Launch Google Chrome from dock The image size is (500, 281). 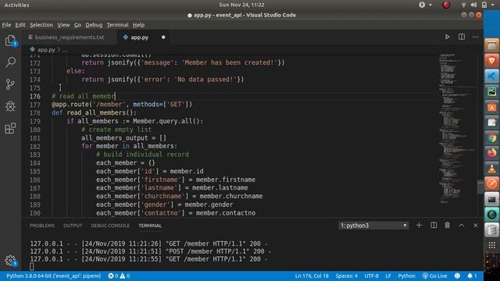(491, 138)
